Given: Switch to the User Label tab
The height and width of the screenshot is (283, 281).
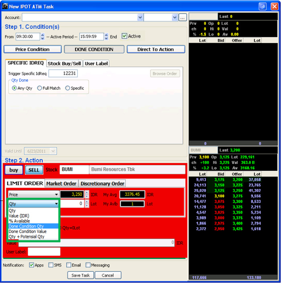Looking at the screenshot, I should 96,63.
